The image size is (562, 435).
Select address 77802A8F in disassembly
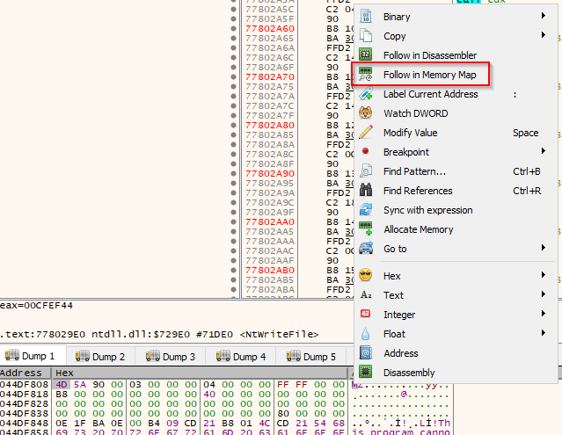[x=270, y=164]
